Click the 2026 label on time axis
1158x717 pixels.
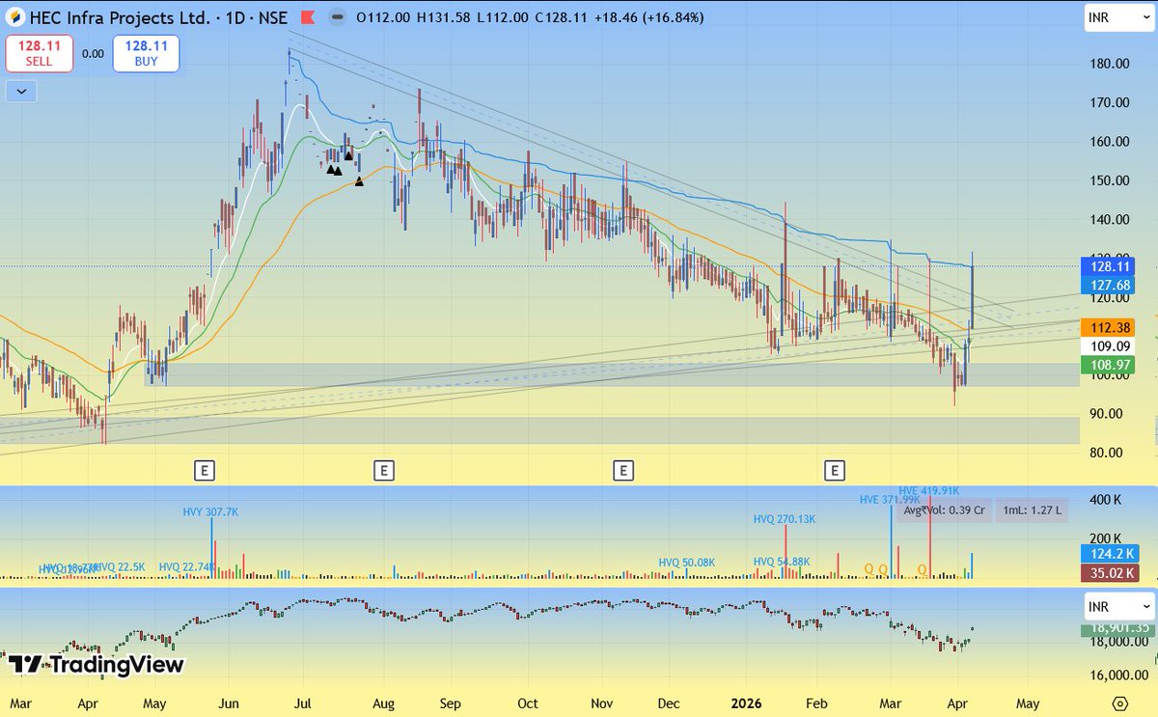(x=746, y=703)
